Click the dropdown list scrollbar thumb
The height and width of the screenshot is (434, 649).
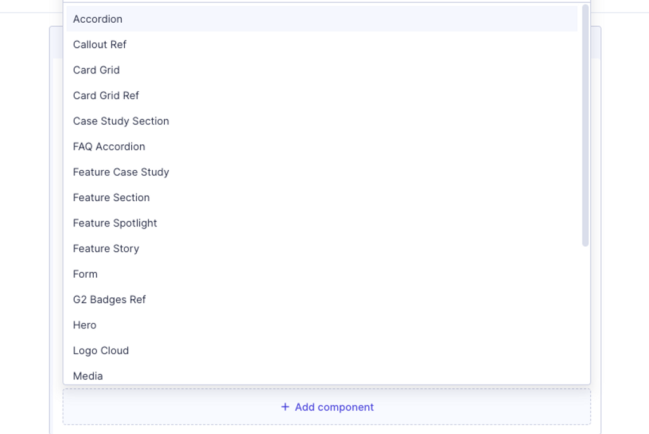point(585,125)
